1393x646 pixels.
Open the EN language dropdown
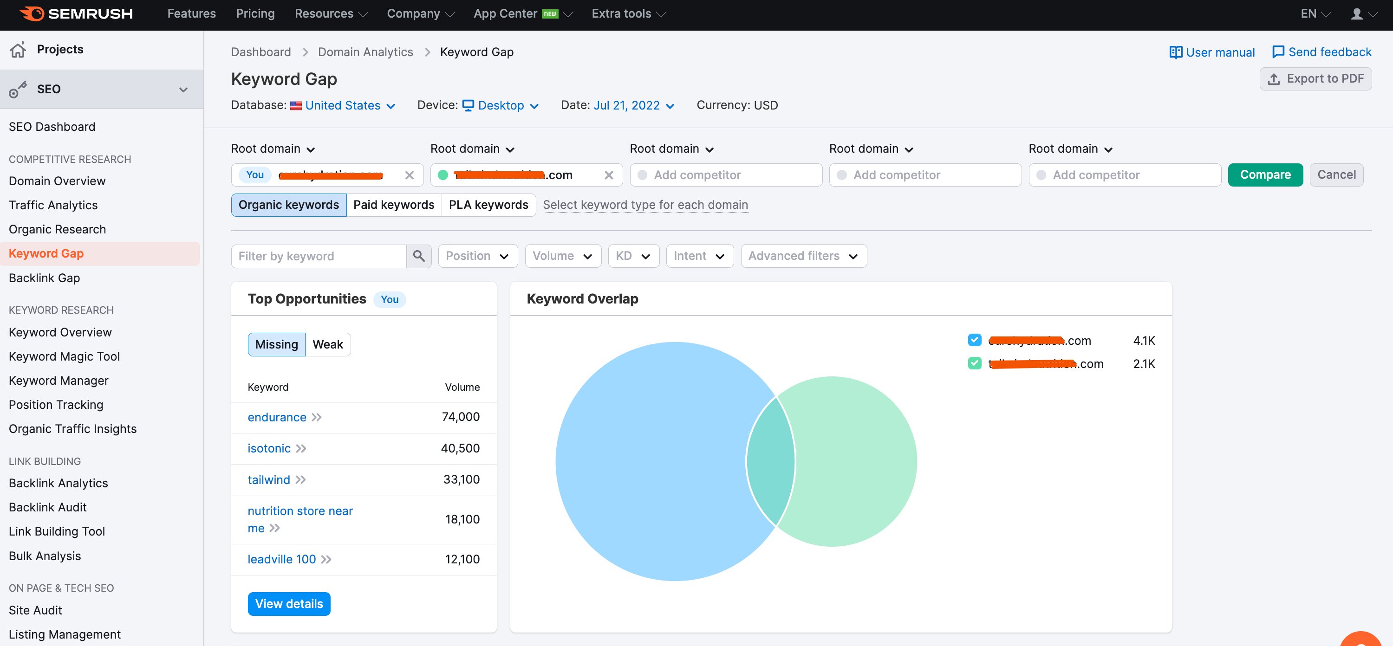pyautogui.click(x=1315, y=14)
